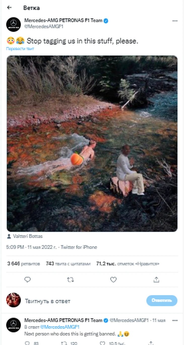Viewport: 184px width, 345px height.
Task: Open the three-dot menu on the reply tweet
Action: click(175, 321)
